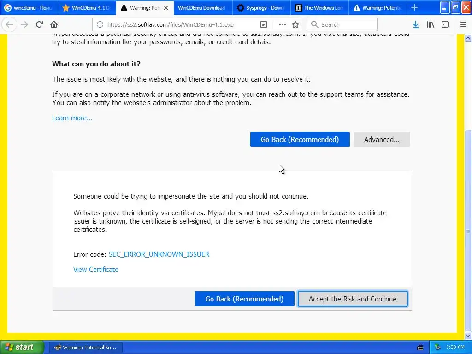Click the 3:30 AM clock
472x354 pixels.
tap(455, 348)
